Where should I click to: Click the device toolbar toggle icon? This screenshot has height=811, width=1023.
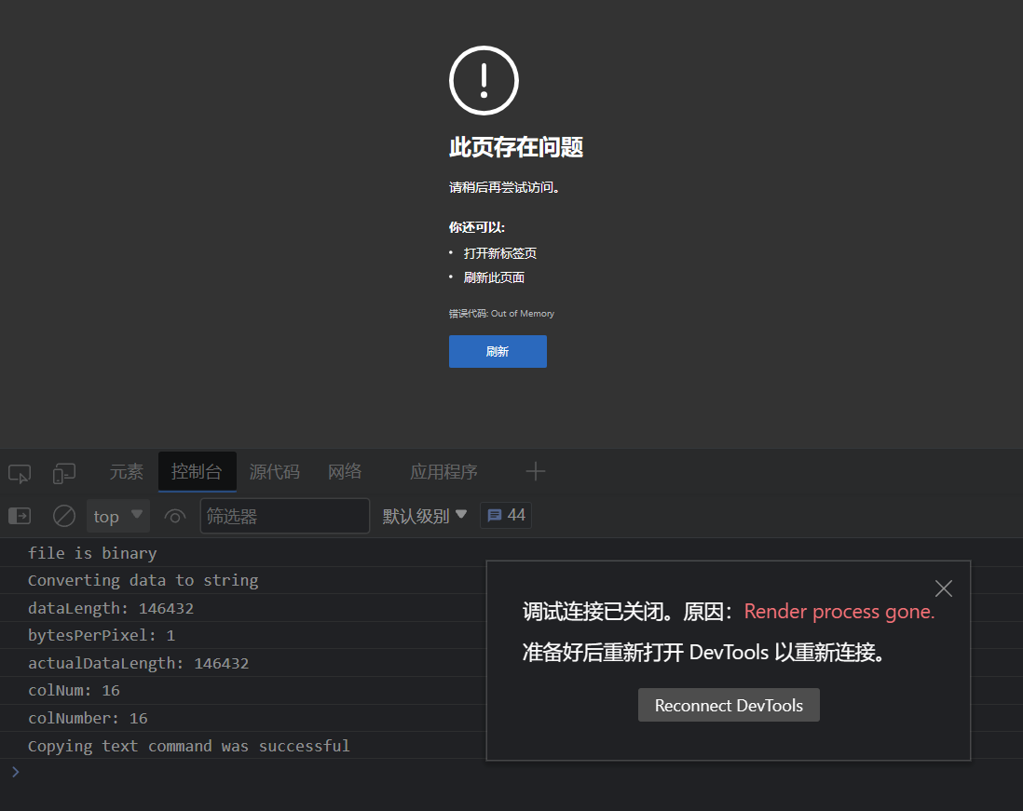[63, 474]
